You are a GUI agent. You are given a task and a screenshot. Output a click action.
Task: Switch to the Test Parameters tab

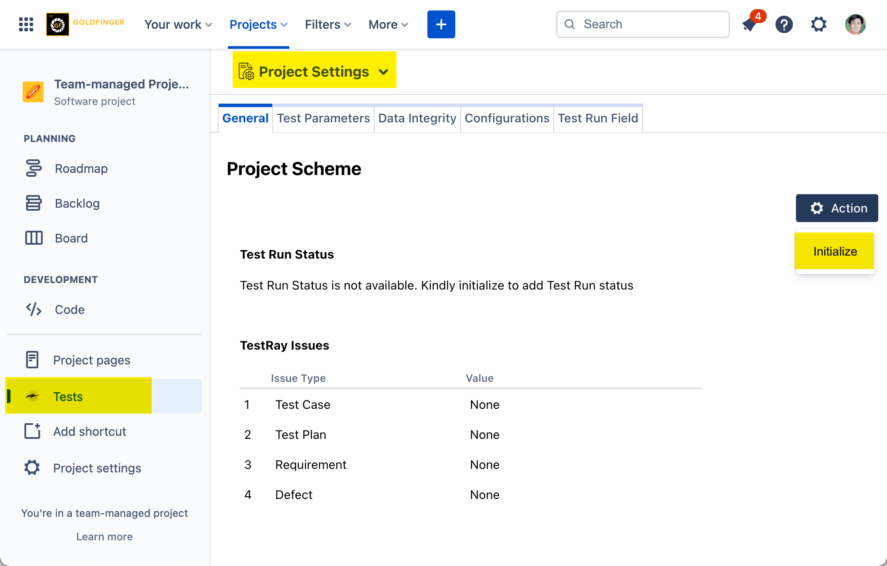pyautogui.click(x=323, y=118)
